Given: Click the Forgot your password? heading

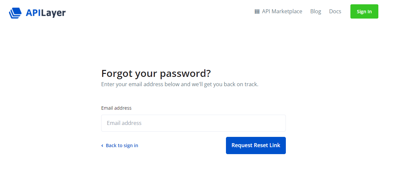Looking at the screenshot, I should point(156,74).
